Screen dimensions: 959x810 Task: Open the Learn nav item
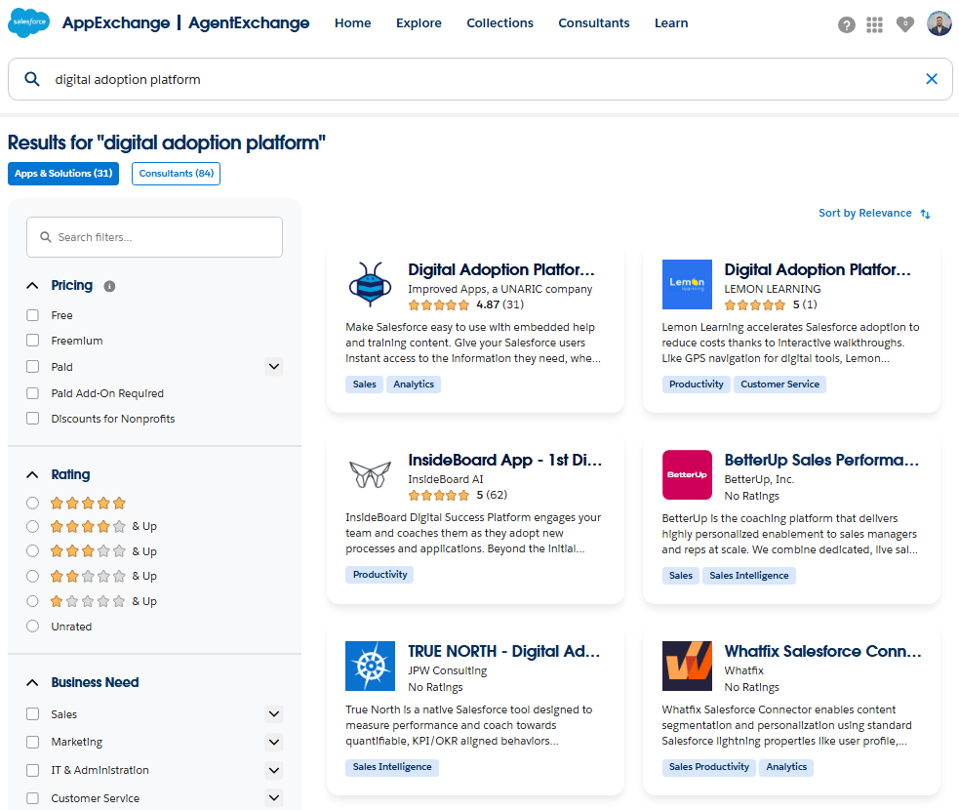[671, 23]
